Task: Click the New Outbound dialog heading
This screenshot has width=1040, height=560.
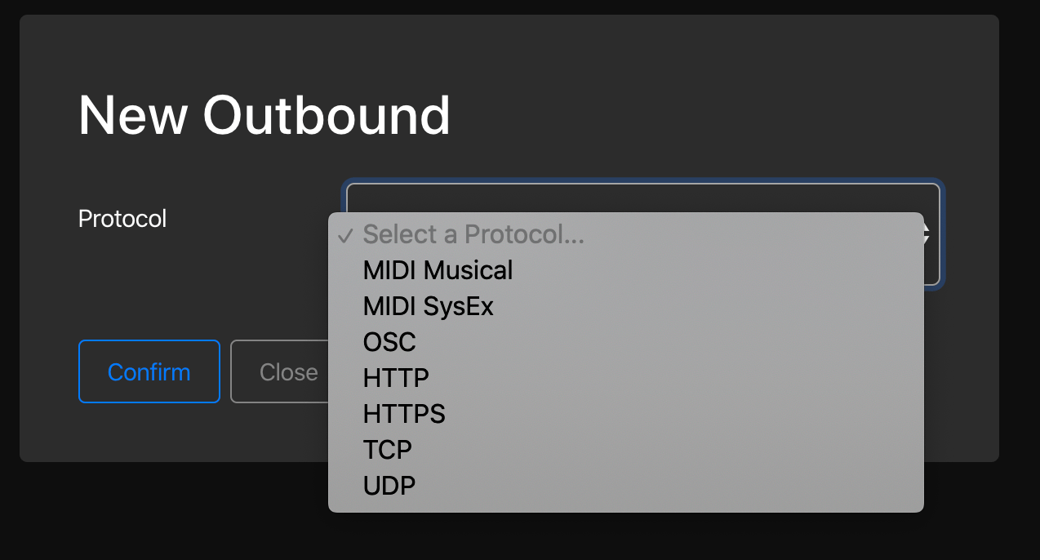Action: tap(264, 115)
